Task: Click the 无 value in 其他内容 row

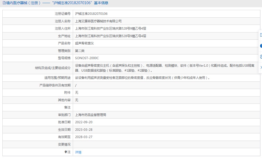Action: (76, 100)
